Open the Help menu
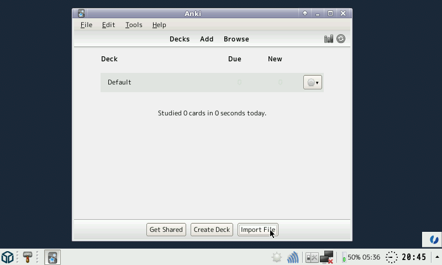 tap(159, 25)
